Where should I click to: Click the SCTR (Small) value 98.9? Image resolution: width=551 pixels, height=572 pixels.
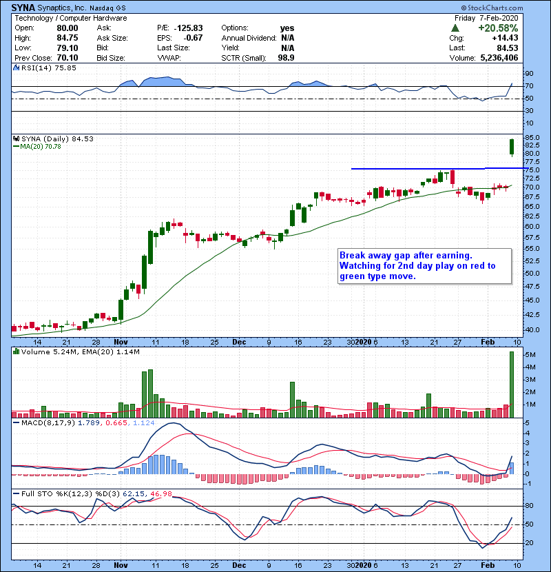(286, 58)
